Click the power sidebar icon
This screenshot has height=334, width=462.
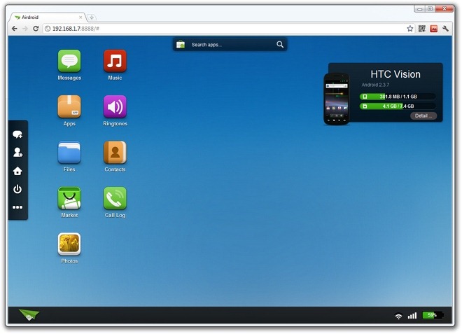coord(17,189)
